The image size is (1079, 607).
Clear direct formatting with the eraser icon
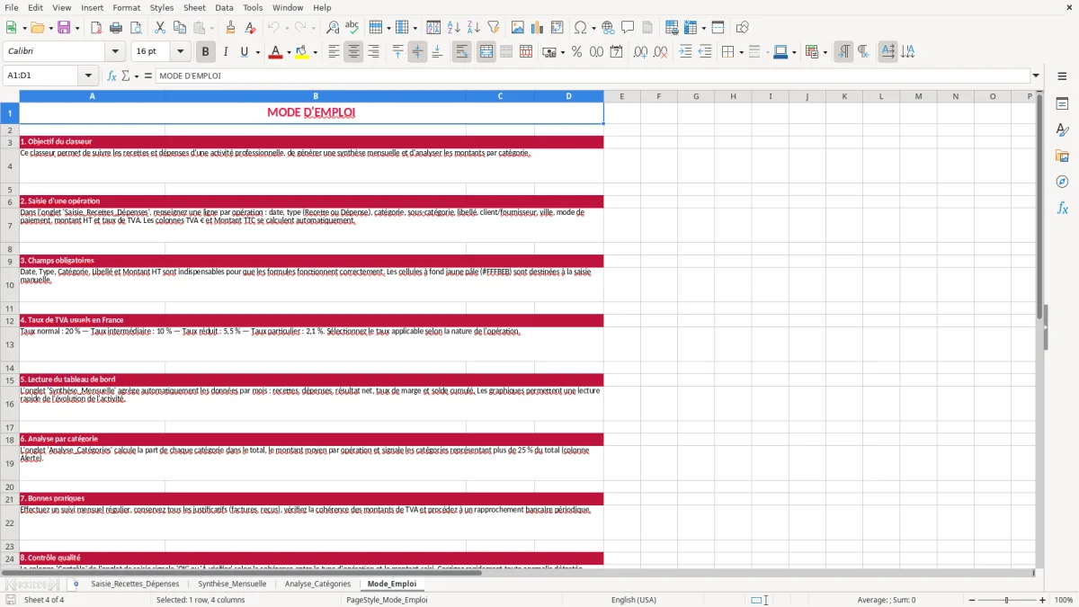(250, 28)
